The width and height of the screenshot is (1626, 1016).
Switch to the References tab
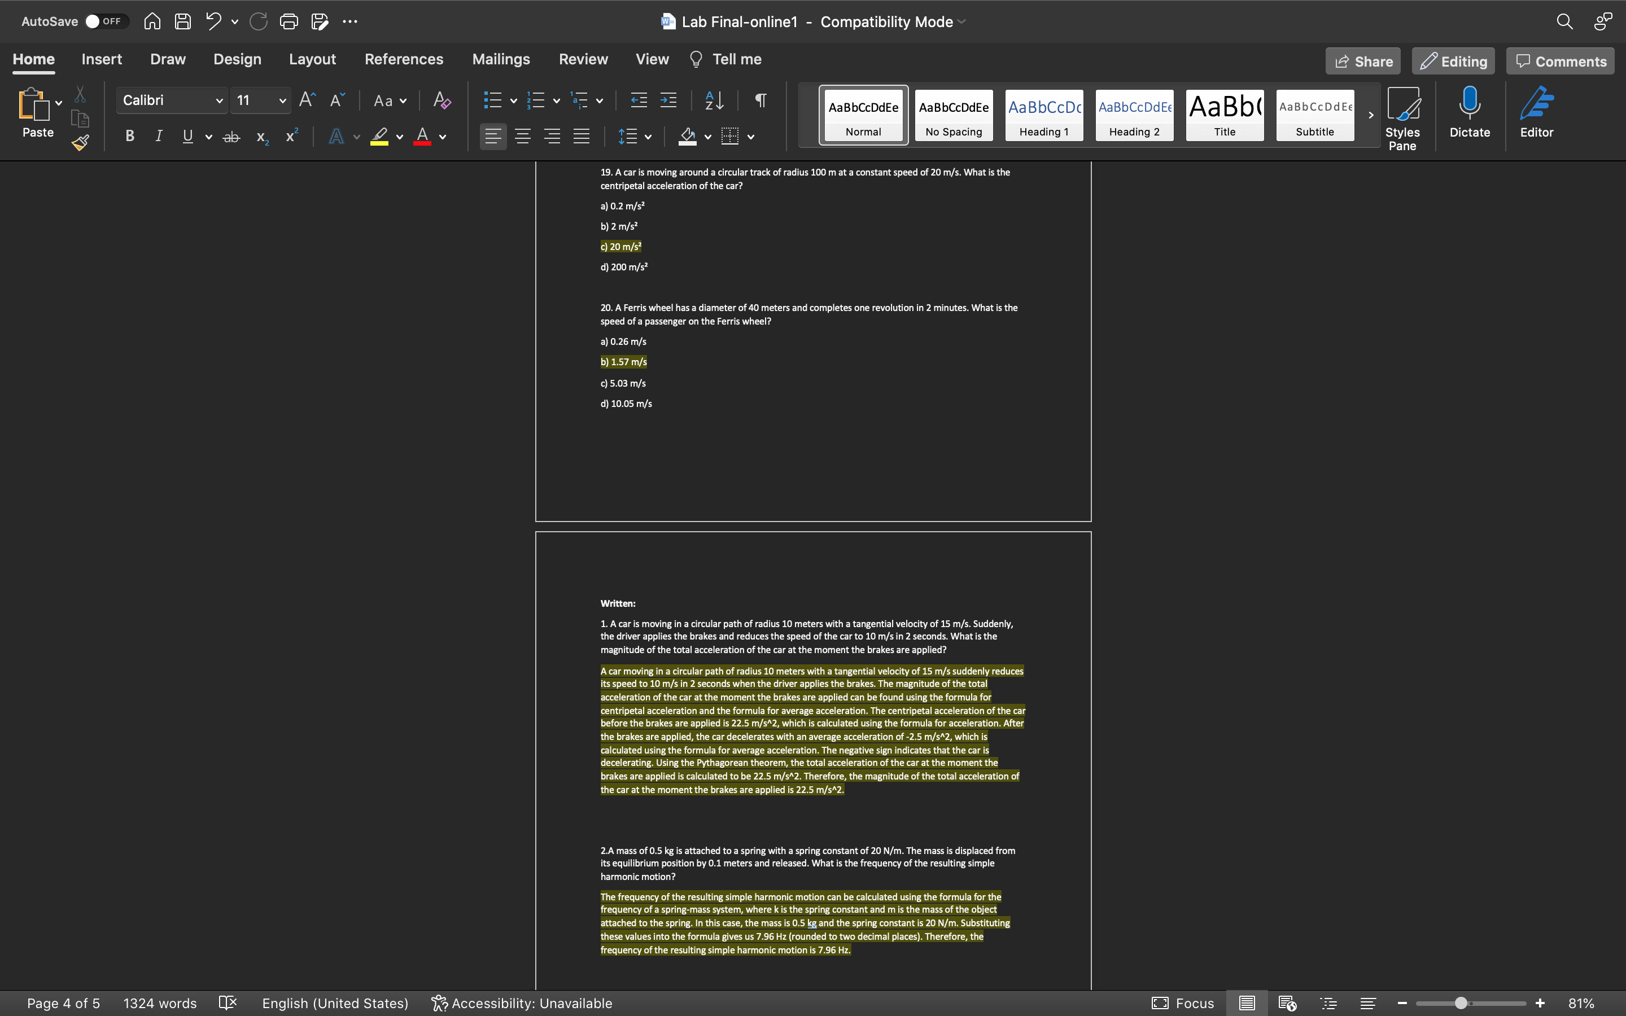pyautogui.click(x=403, y=59)
